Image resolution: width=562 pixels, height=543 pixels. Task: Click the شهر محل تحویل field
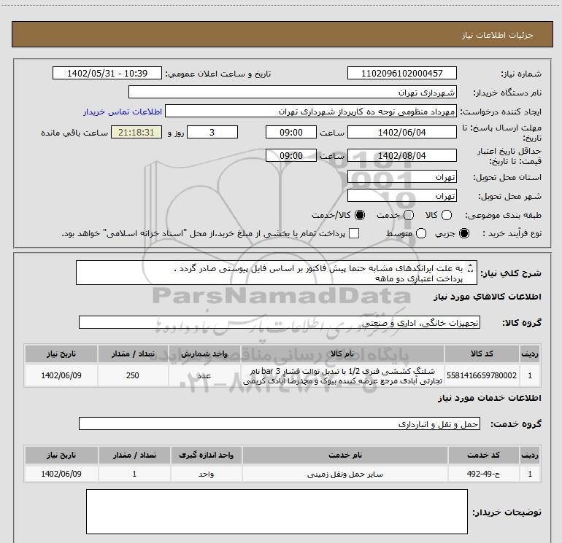(401, 195)
